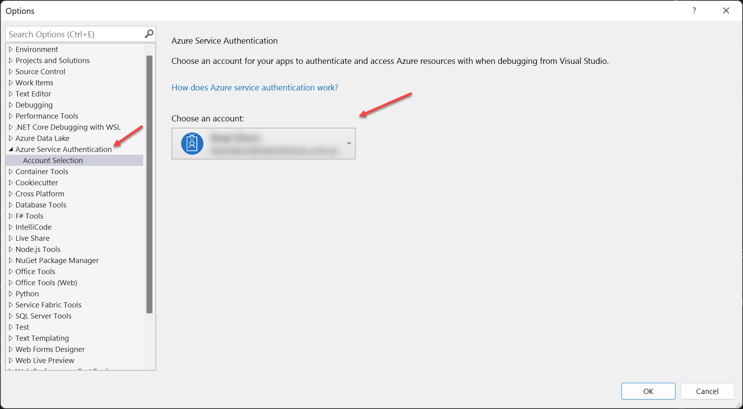Select Service Fabric Tools category
This screenshot has width=743, height=409.
(48, 305)
